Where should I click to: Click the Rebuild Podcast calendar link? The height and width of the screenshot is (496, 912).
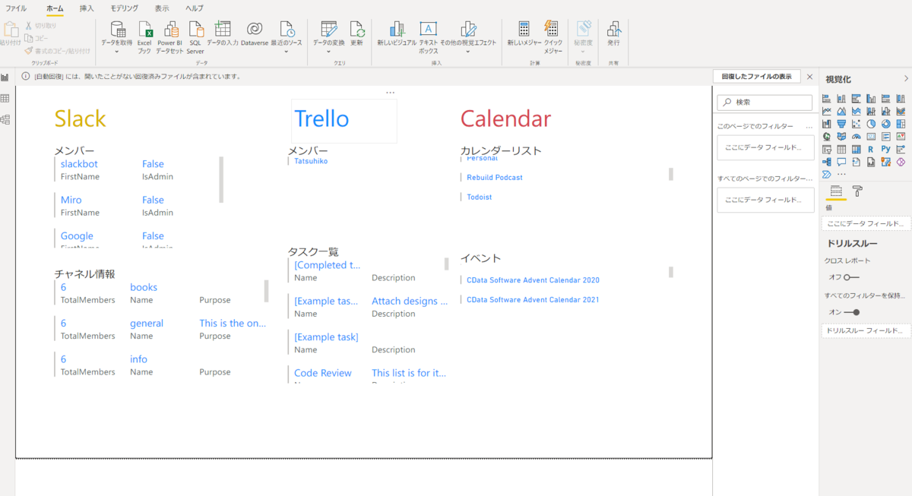click(x=495, y=178)
